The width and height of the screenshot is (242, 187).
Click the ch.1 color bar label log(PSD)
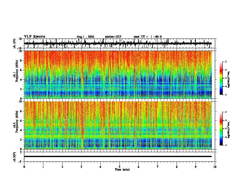229,80
